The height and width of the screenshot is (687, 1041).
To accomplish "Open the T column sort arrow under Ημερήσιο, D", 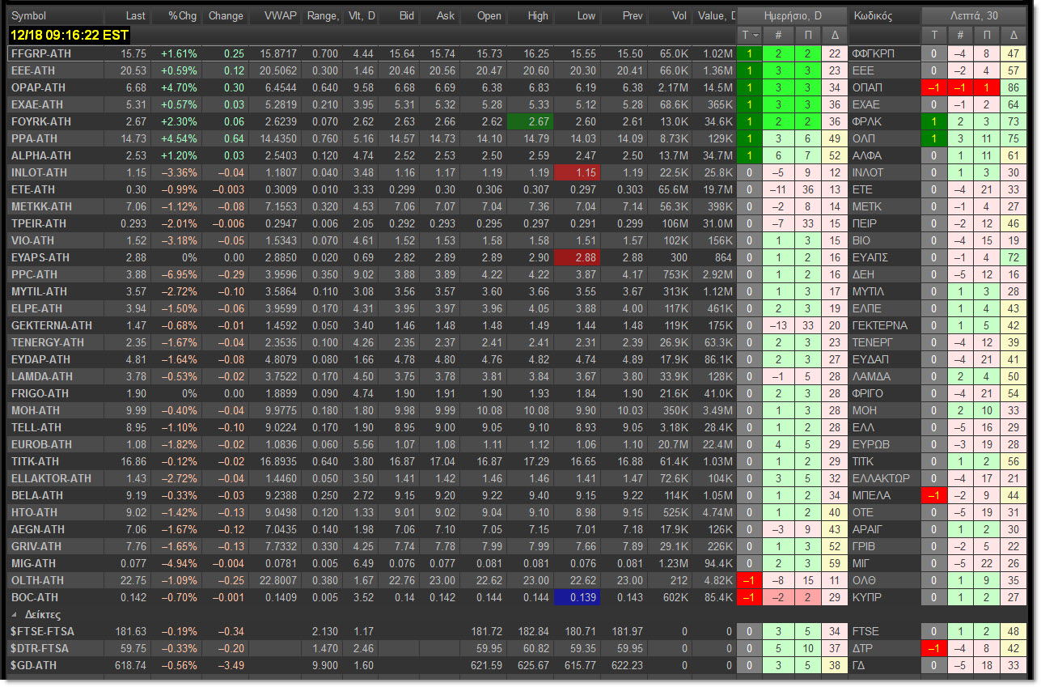I will [x=756, y=35].
